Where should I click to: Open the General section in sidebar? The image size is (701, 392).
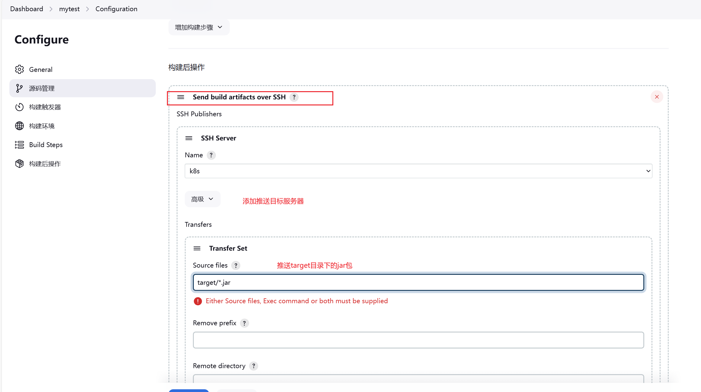[x=82, y=69]
